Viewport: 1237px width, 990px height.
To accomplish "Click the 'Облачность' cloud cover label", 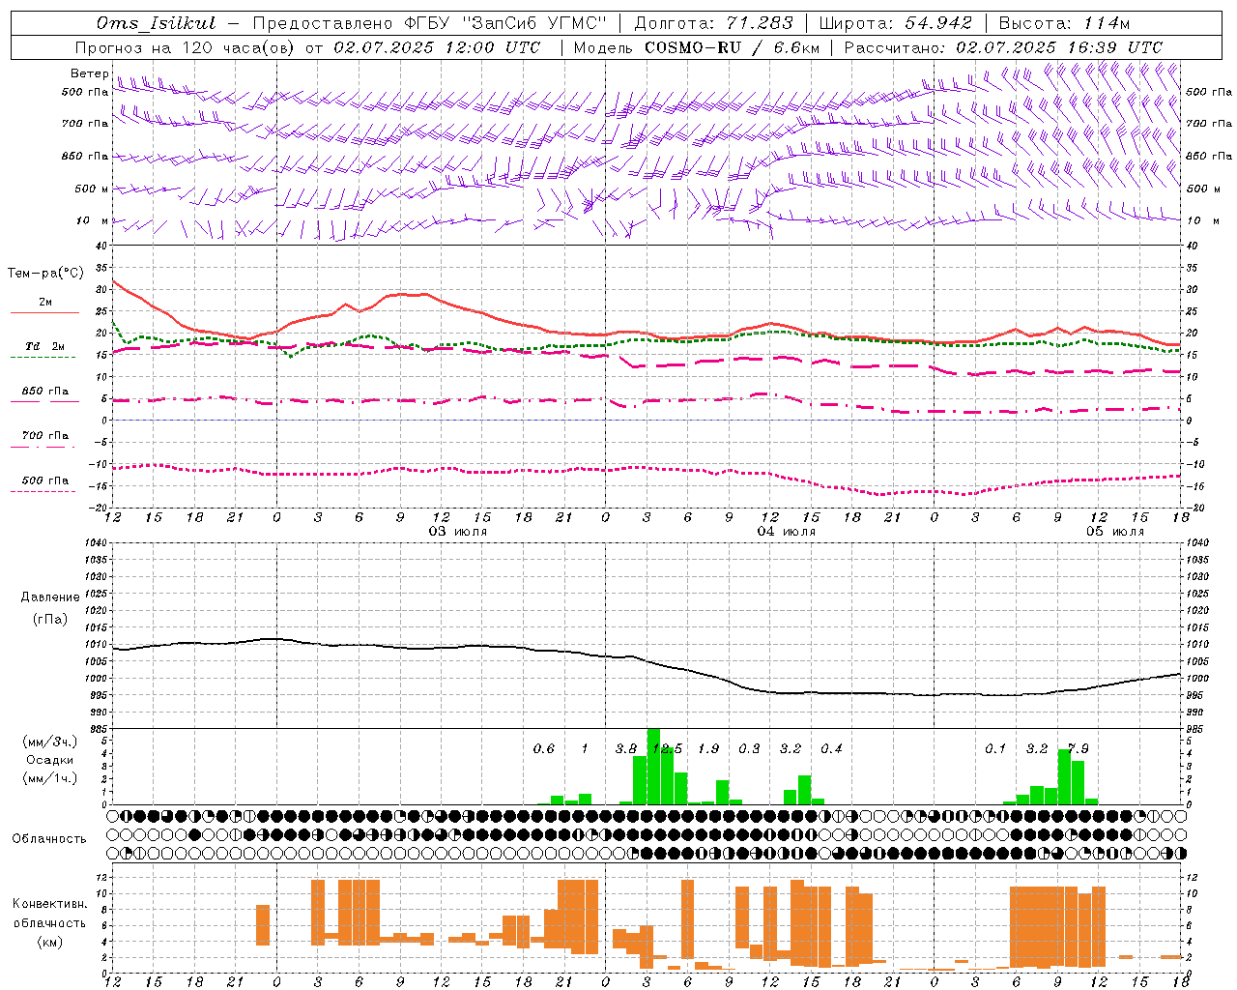I will point(48,838).
